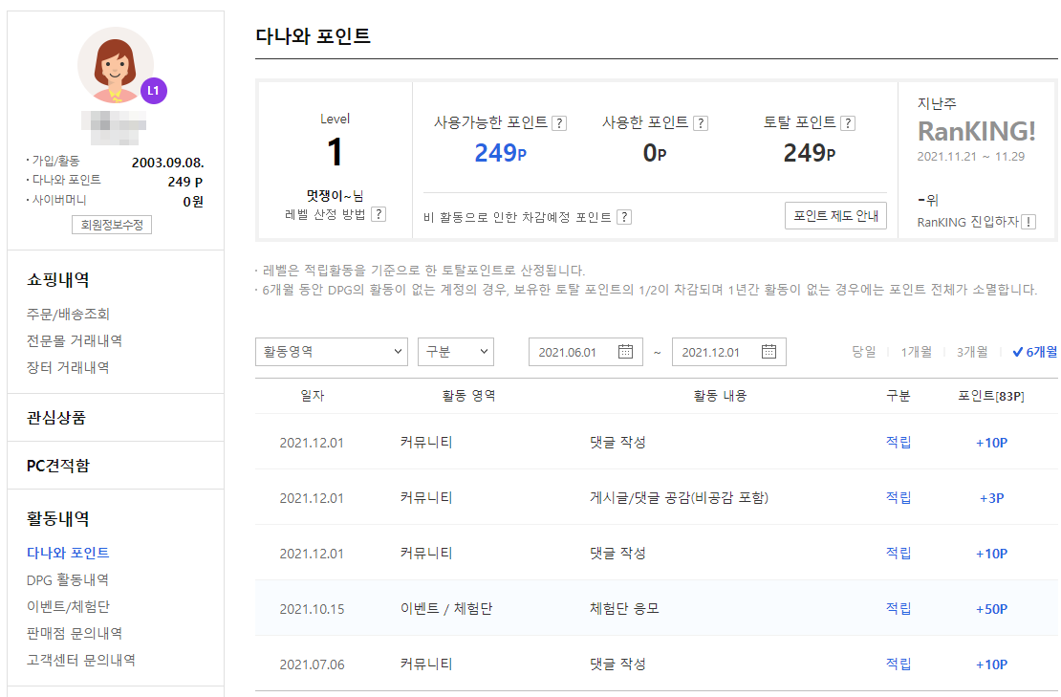Click the 다나와 포인트 page title

[313, 36]
